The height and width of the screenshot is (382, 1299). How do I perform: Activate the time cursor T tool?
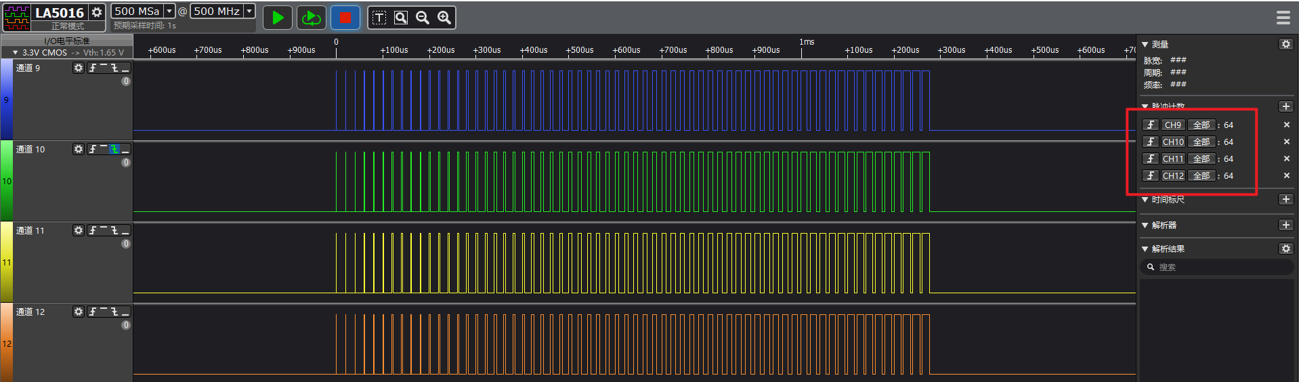[x=379, y=18]
